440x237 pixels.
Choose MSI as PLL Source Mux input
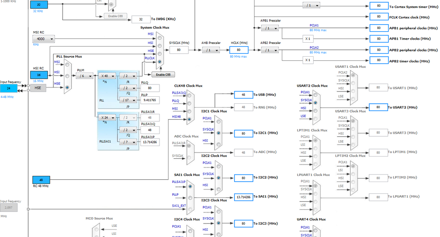click(x=67, y=65)
